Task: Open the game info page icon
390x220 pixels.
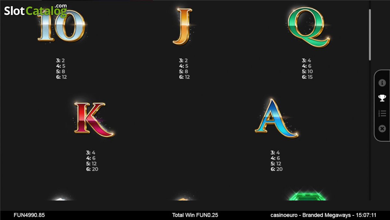Action: point(382,83)
